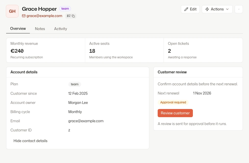Click the Monthly revenue €240 value
Screen dimensions: 249x163
pos(17,51)
